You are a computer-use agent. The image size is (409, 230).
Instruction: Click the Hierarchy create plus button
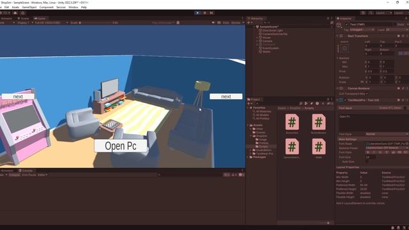point(249,23)
